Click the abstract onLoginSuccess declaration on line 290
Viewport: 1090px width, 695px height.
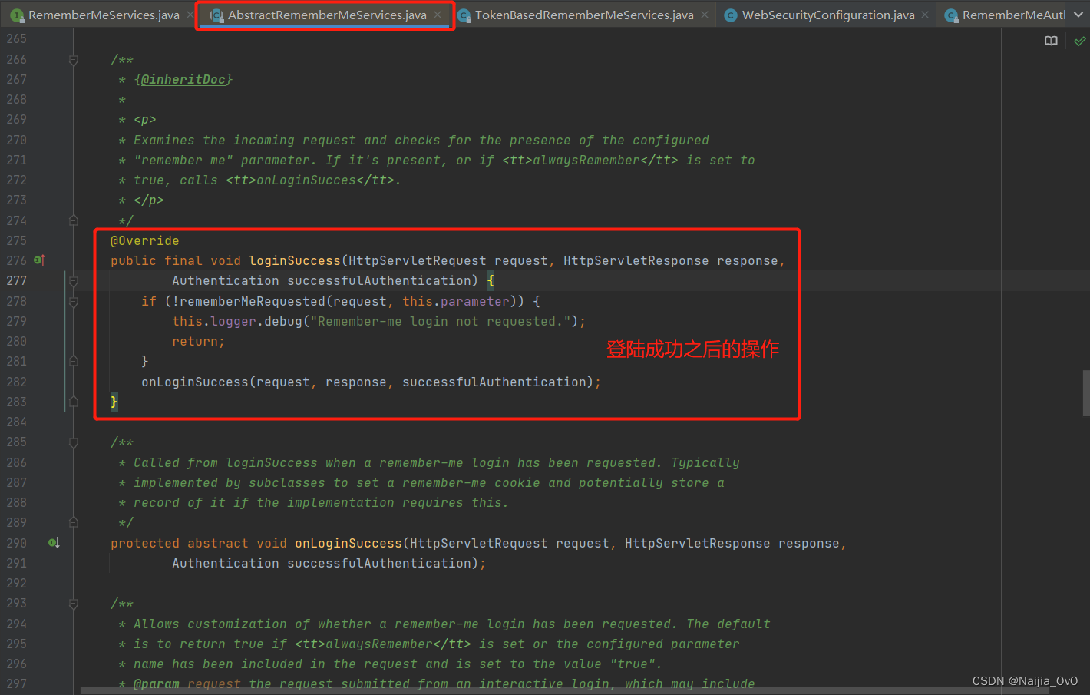348,543
